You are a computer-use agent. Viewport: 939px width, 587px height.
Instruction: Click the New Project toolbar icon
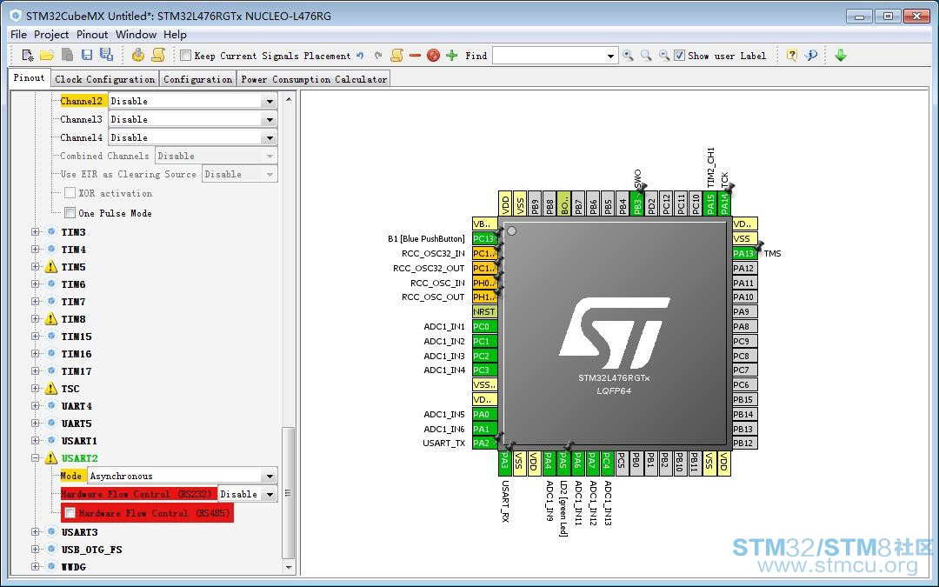28,55
